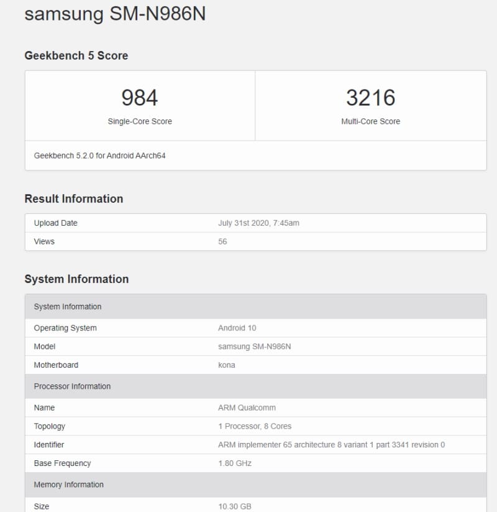The image size is (497, 512).
Task: Click the views count '56'
Action: pyautogui.click(x=222, y=241)
